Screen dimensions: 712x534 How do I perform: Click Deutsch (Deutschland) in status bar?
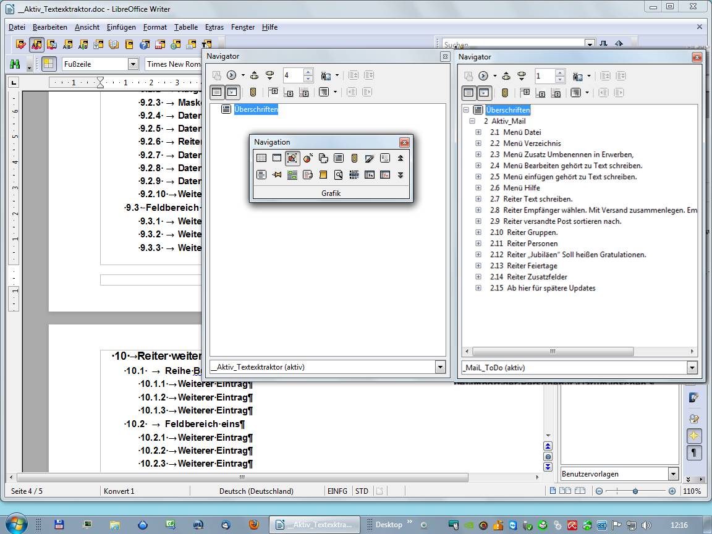pyautogui.click(x=256, y=491)
